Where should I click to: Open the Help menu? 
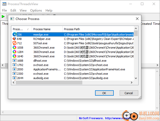click(49, 10)
